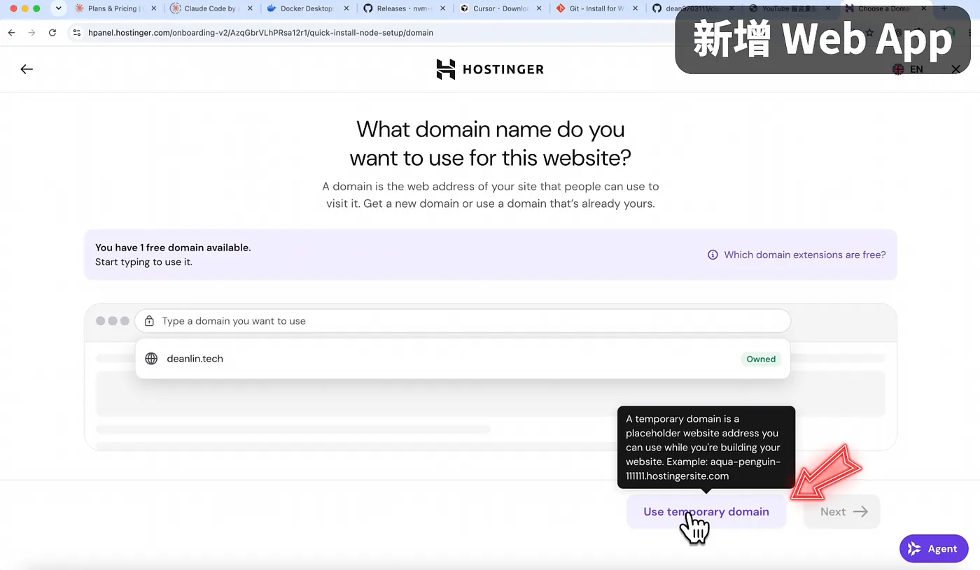The image size is (980, 570).
Task: Switch to the Git Install tab
Action: click(597, 8)
